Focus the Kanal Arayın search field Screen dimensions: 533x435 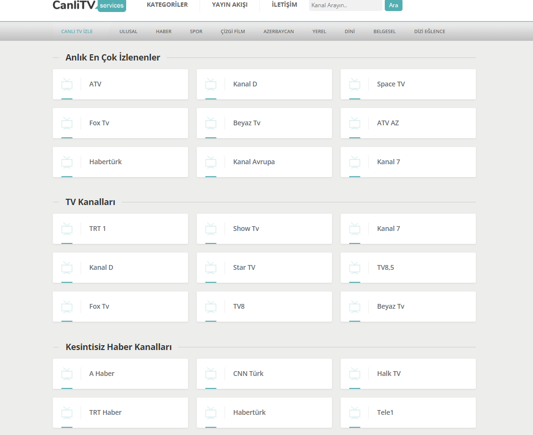pyautogui.click(x=345, y=5)
